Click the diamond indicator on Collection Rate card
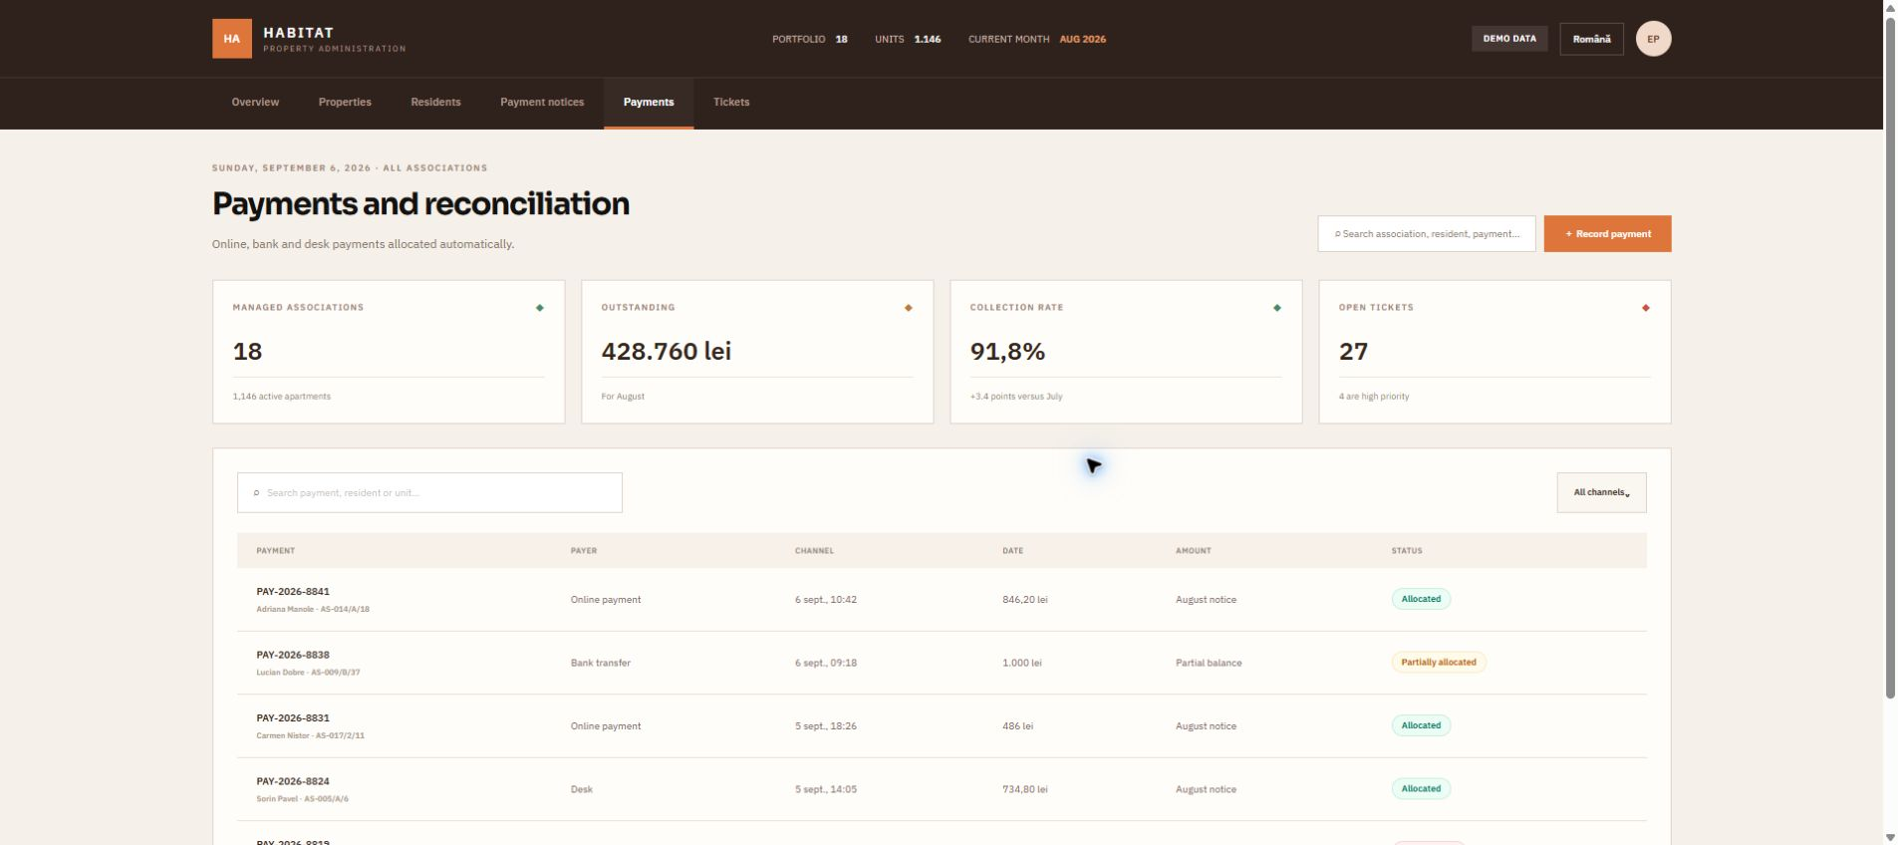 click(1276, 308)
